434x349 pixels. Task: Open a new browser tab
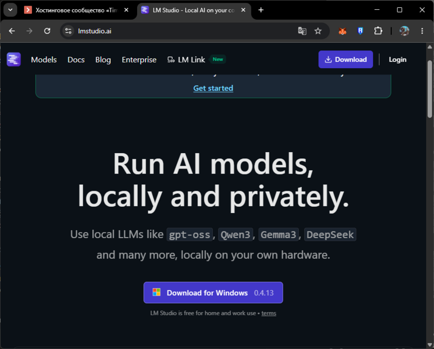[261, 10]
